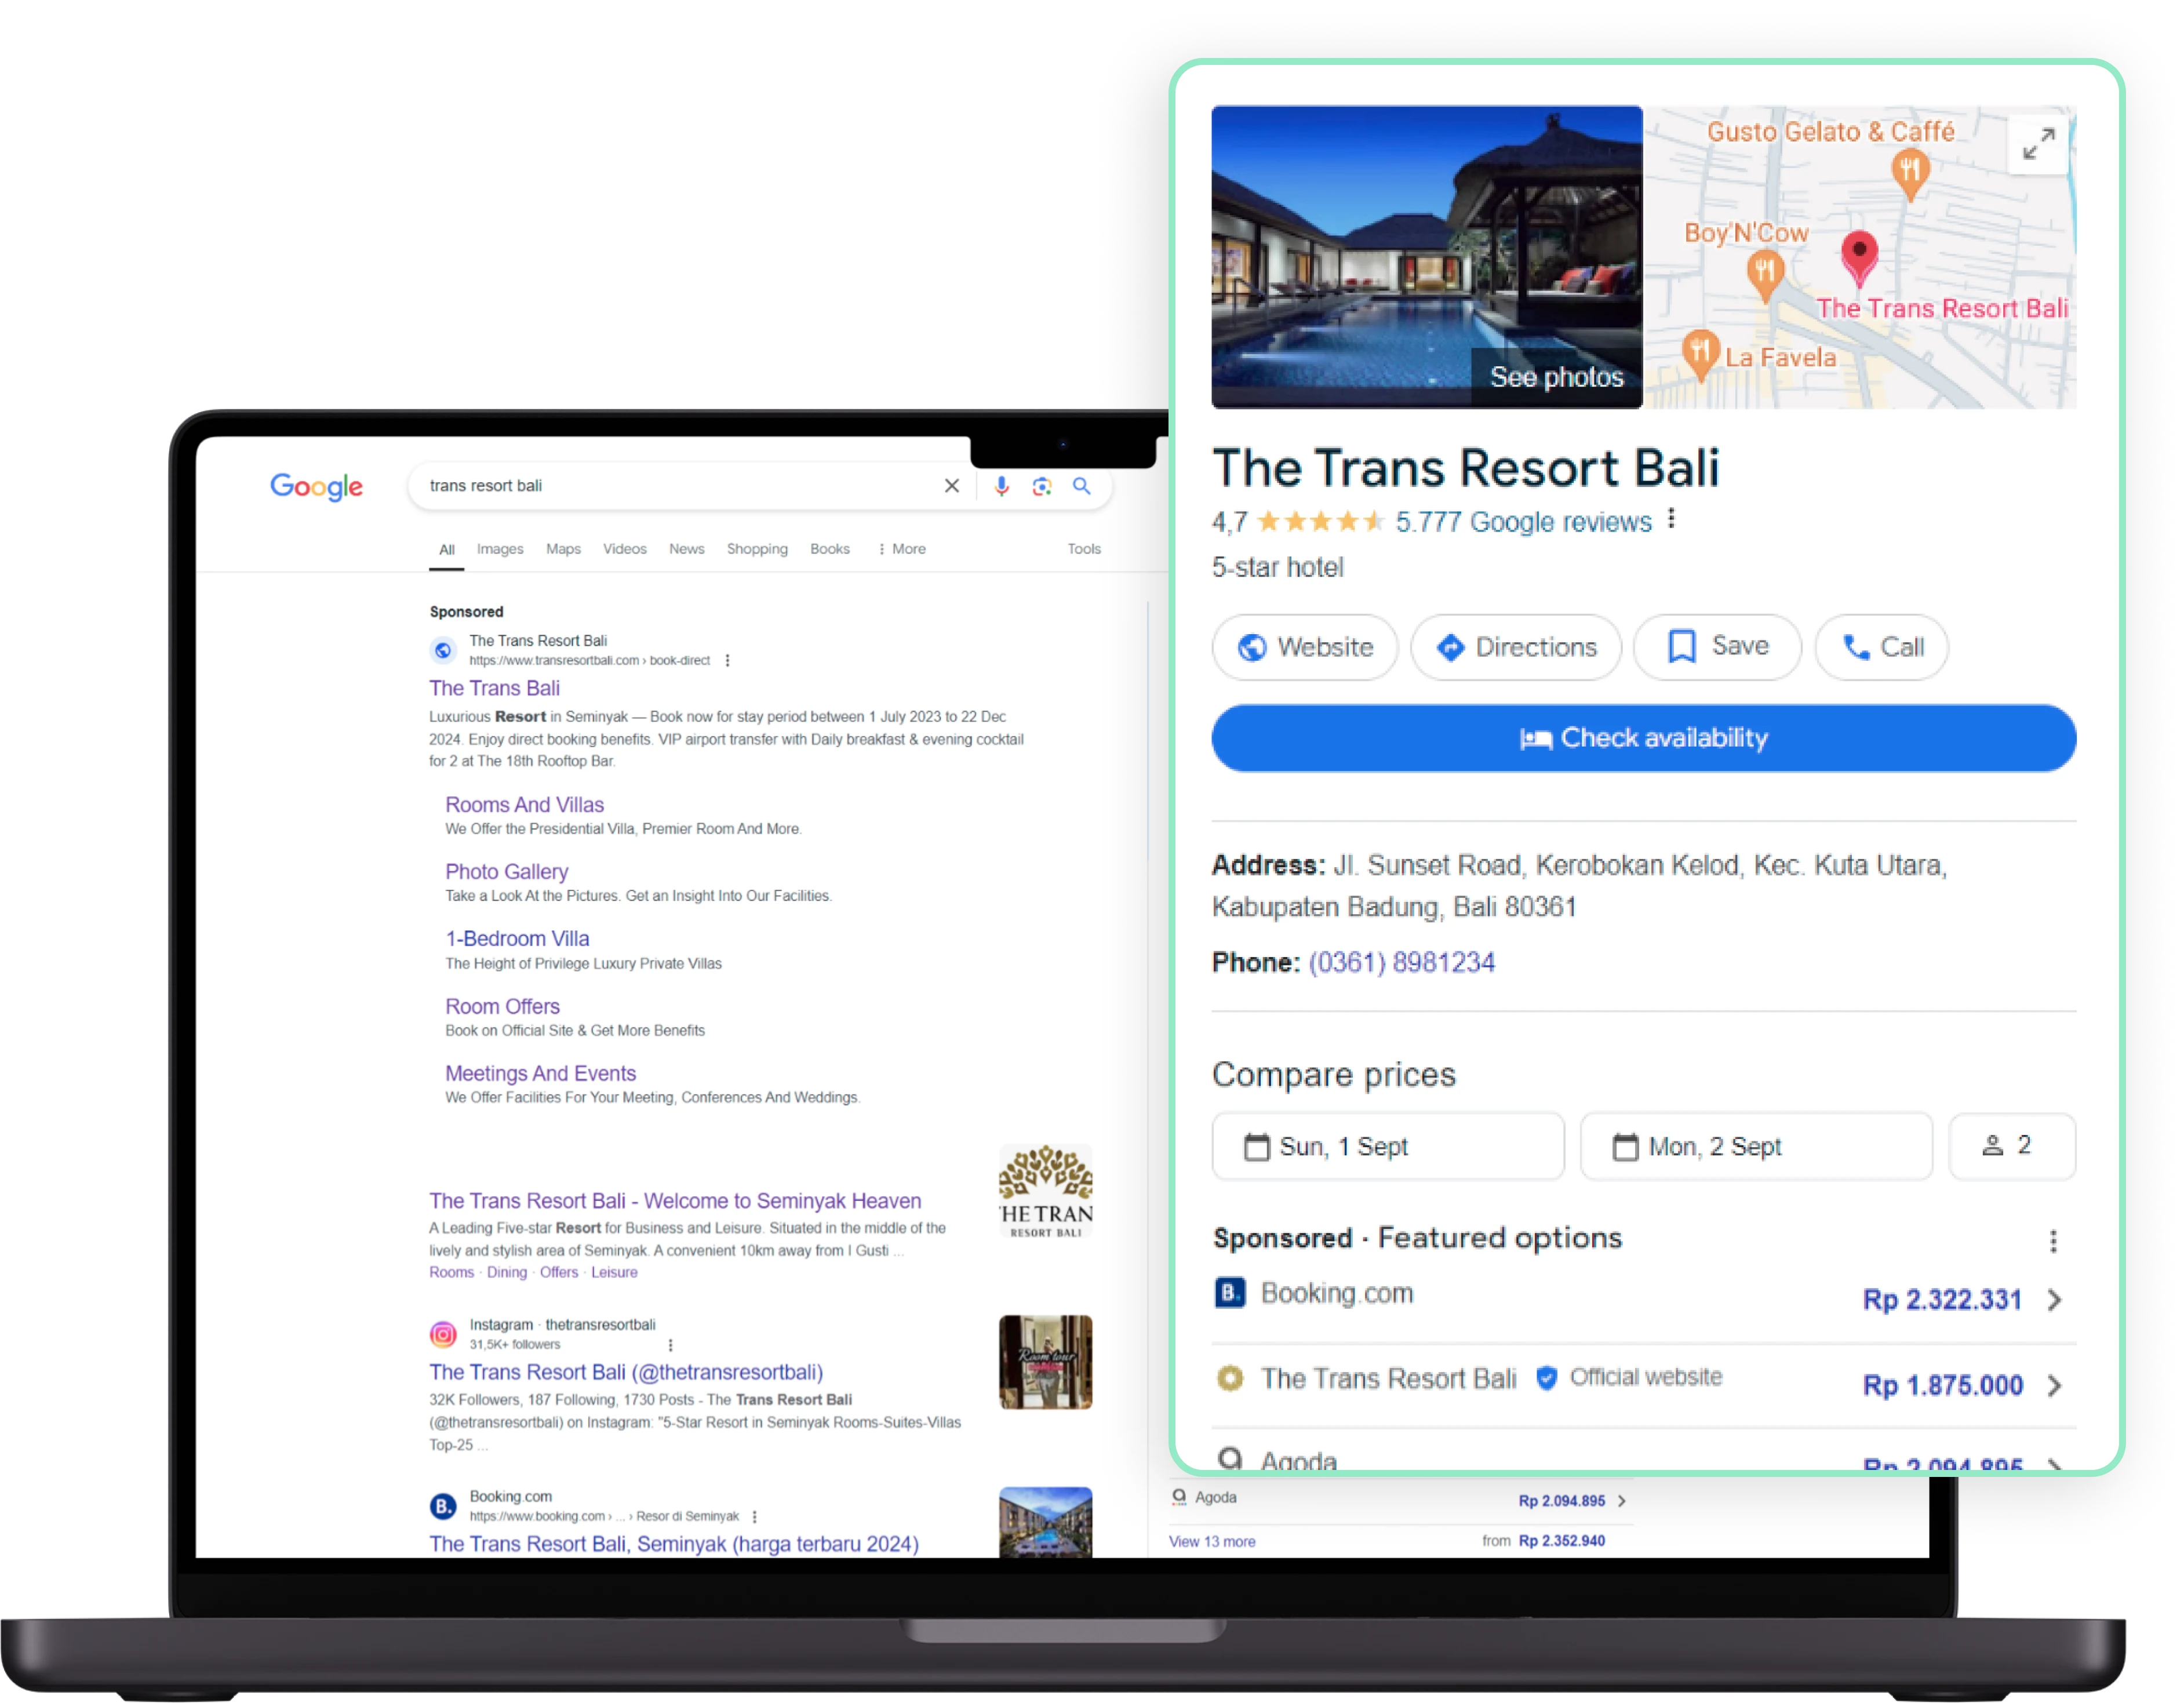Click the Google logo

coord(316,487)
